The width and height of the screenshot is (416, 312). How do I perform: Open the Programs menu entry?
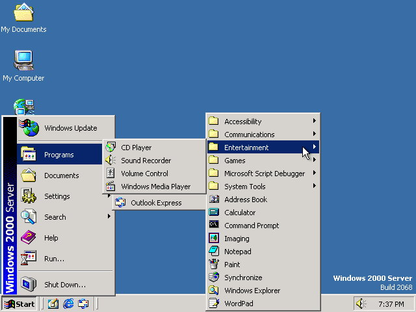tap(60, 155)
